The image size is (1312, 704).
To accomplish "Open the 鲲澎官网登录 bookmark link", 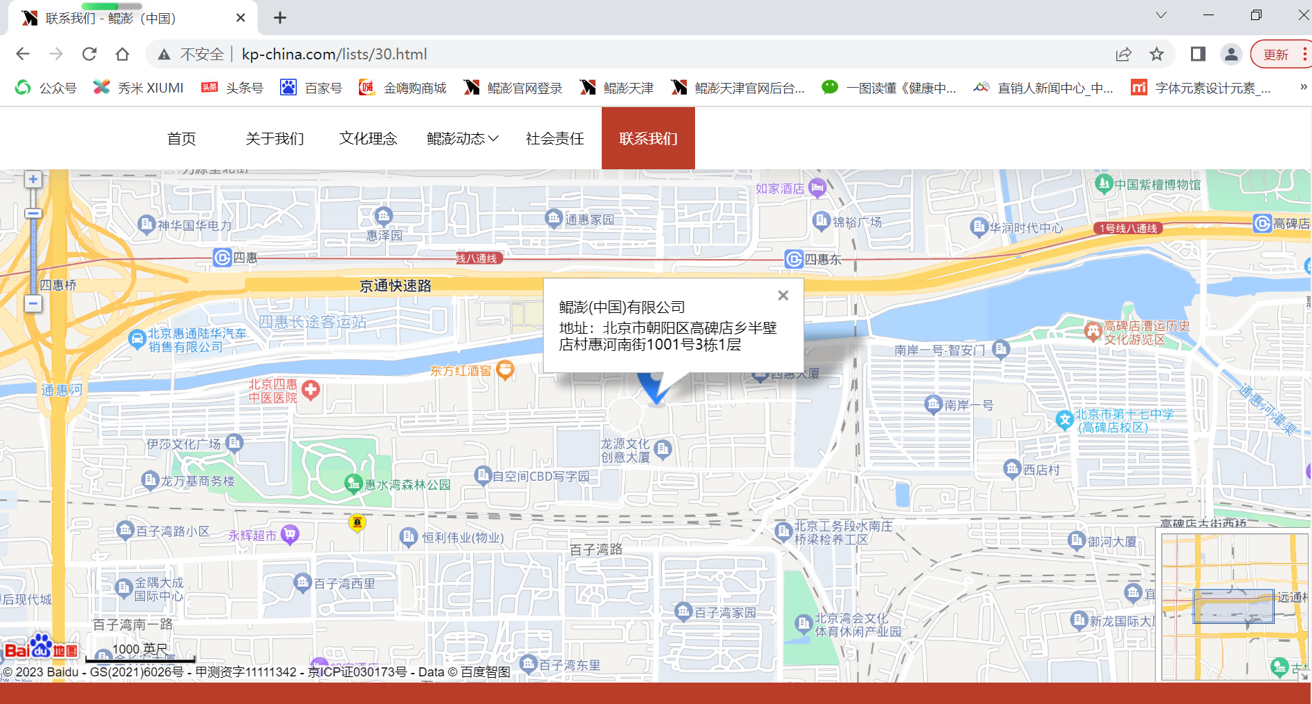I will click(x=513, y=88).
